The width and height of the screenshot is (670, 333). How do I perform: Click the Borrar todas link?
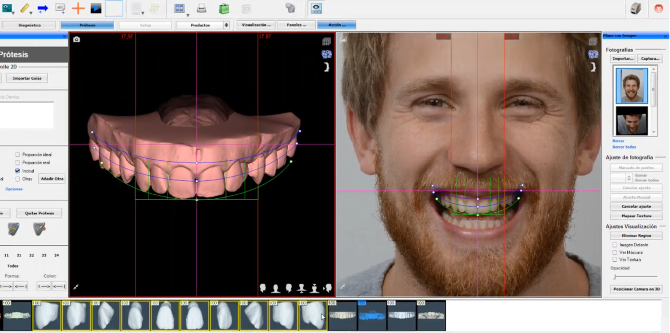pyautogui.click(x=624, y=147)
